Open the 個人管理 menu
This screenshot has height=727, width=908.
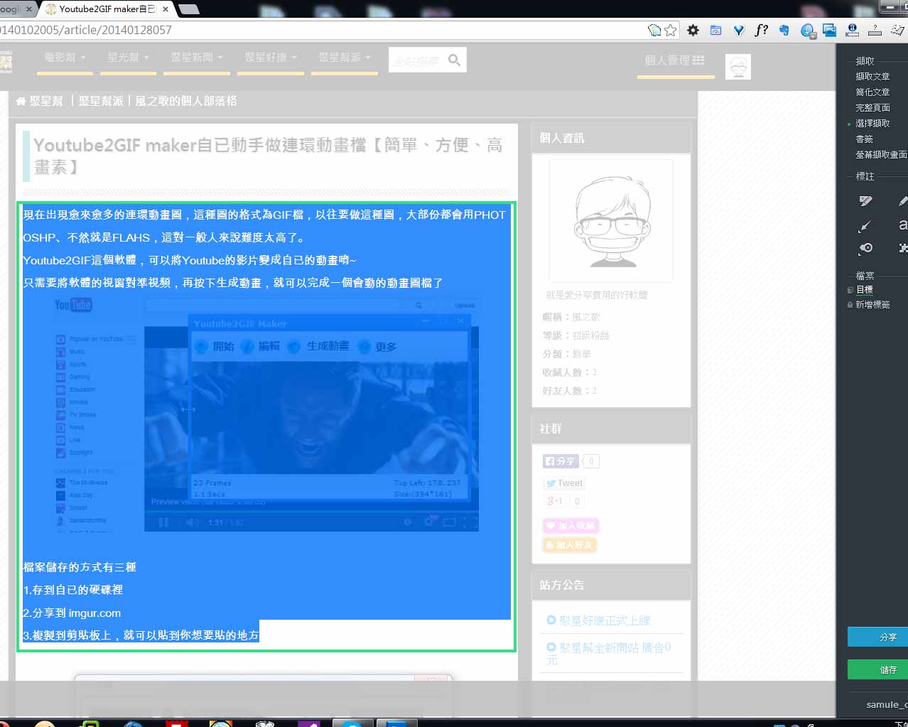[x=675, y=60]
